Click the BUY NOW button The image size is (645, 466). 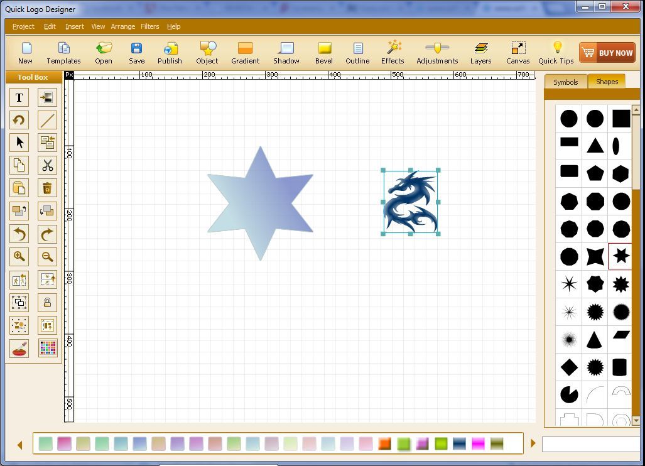[x=607, y=52]
